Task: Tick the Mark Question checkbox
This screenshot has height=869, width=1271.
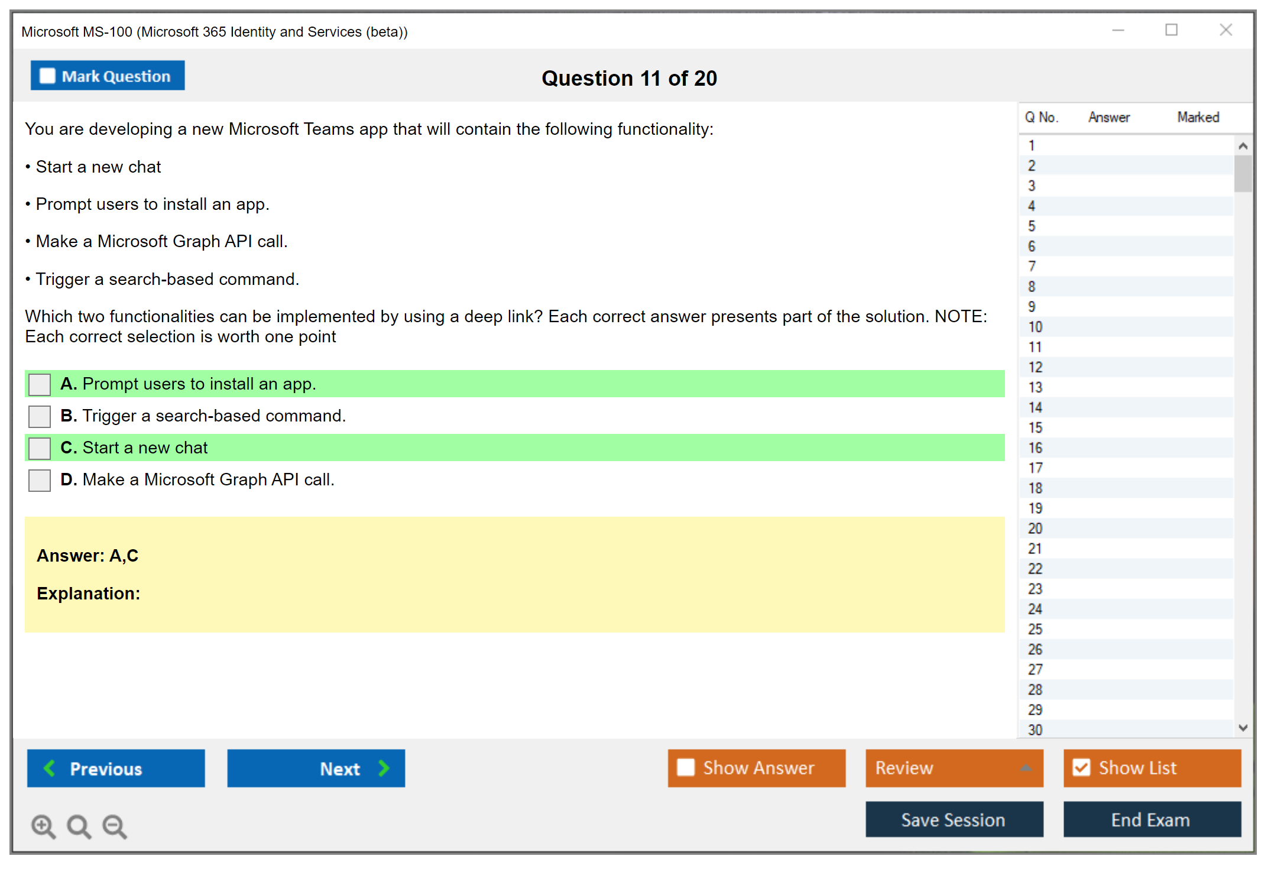Action: [47, 76]
